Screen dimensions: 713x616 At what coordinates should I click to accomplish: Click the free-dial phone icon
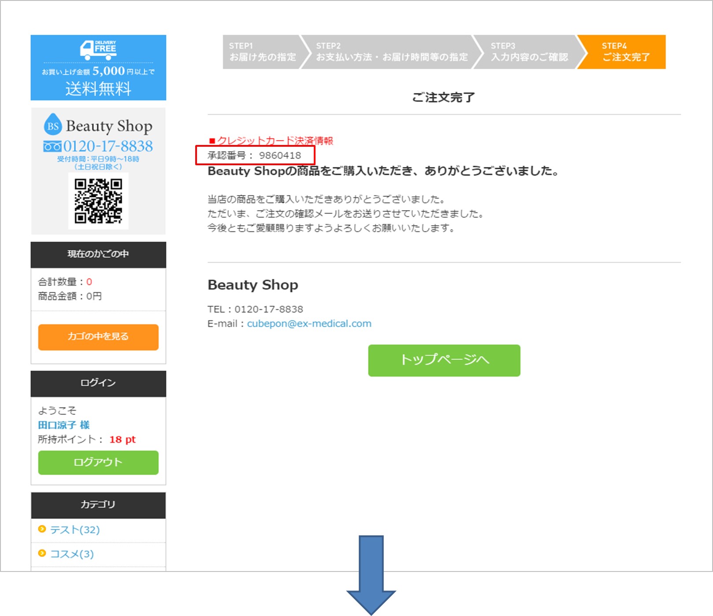point(52,146)
